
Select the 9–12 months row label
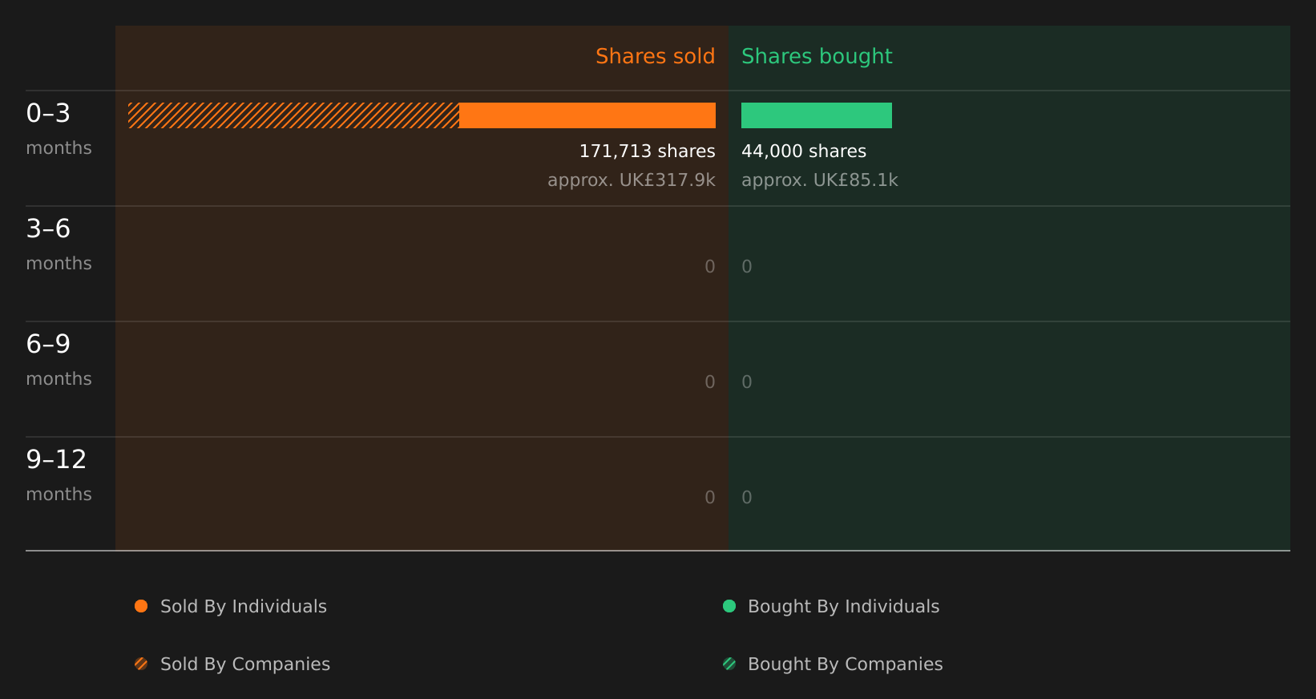coord(59,475)
